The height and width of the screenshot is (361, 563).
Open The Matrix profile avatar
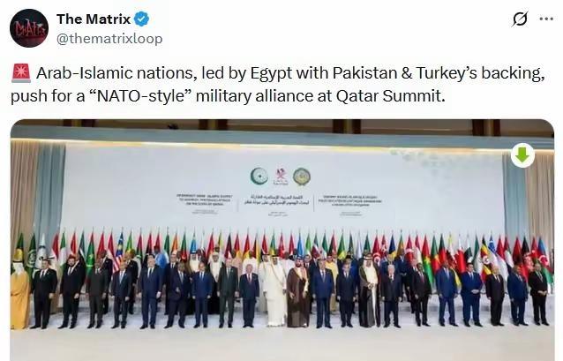pos(29,28)
